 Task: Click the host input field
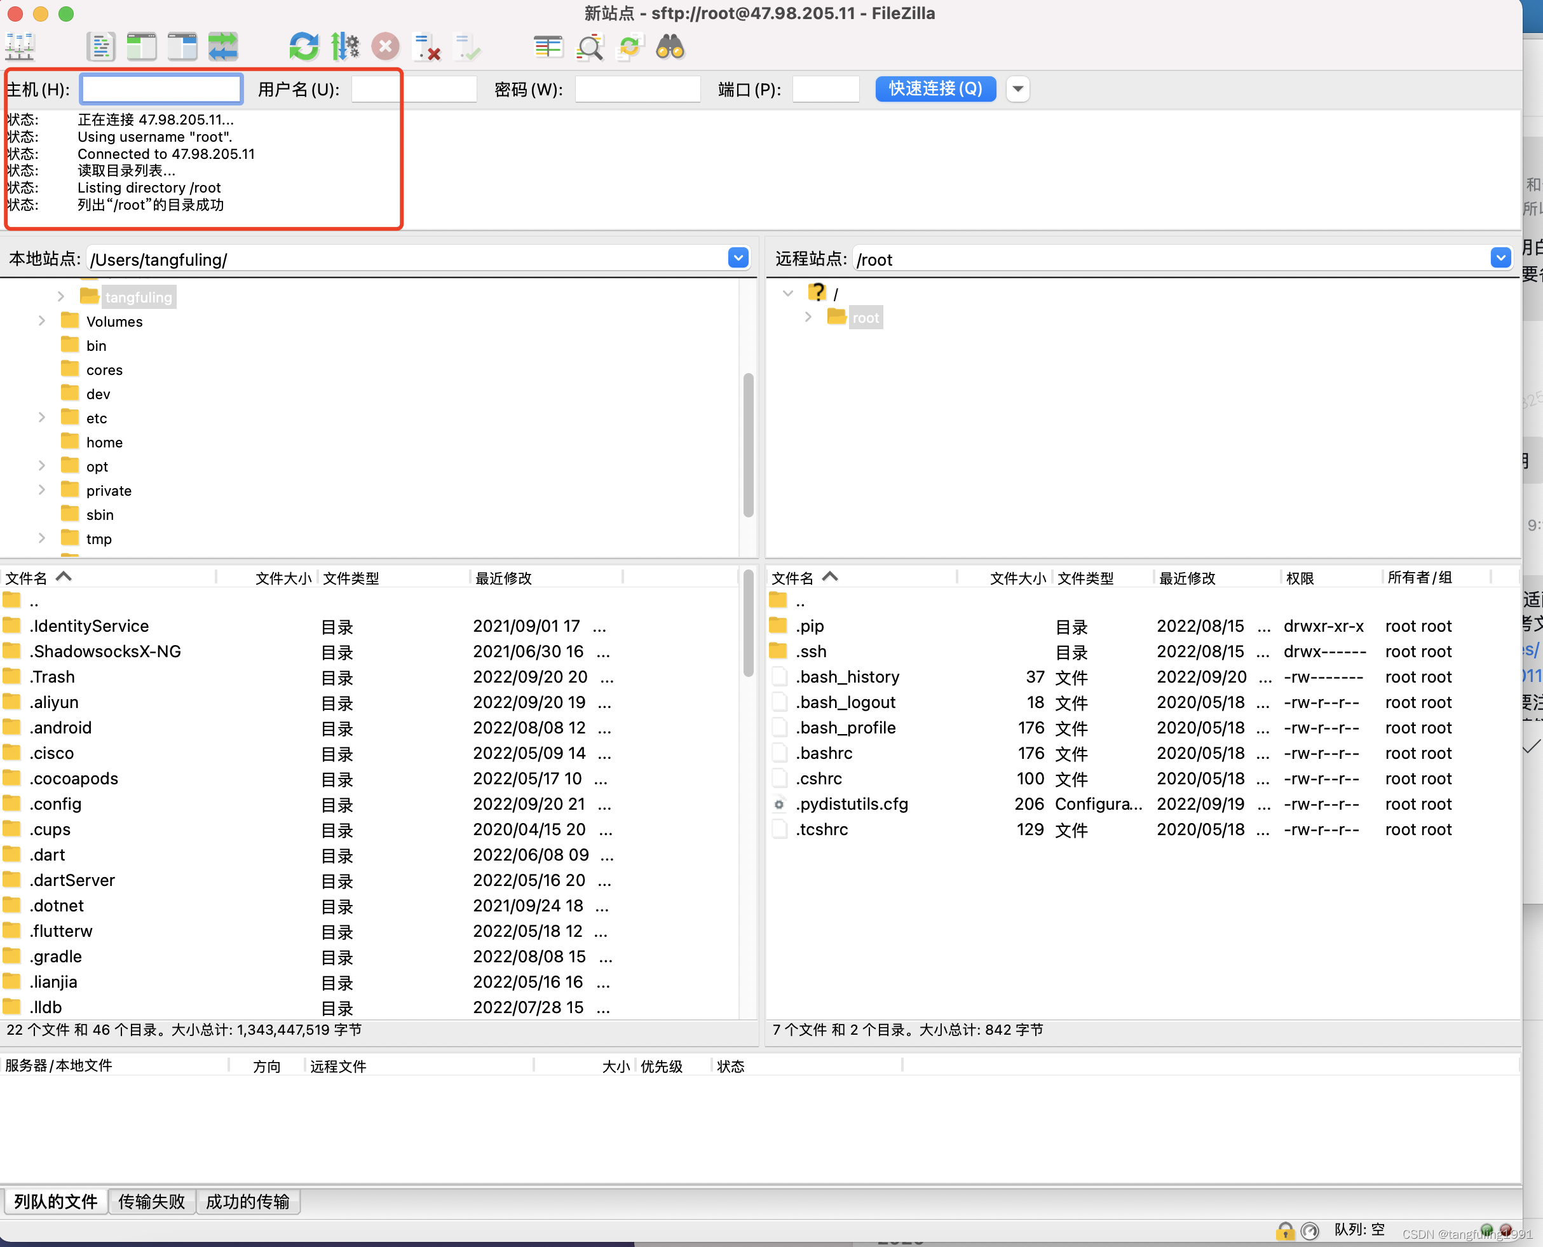tap(161, 89)
